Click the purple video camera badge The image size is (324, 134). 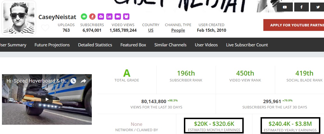pos(118,17)
